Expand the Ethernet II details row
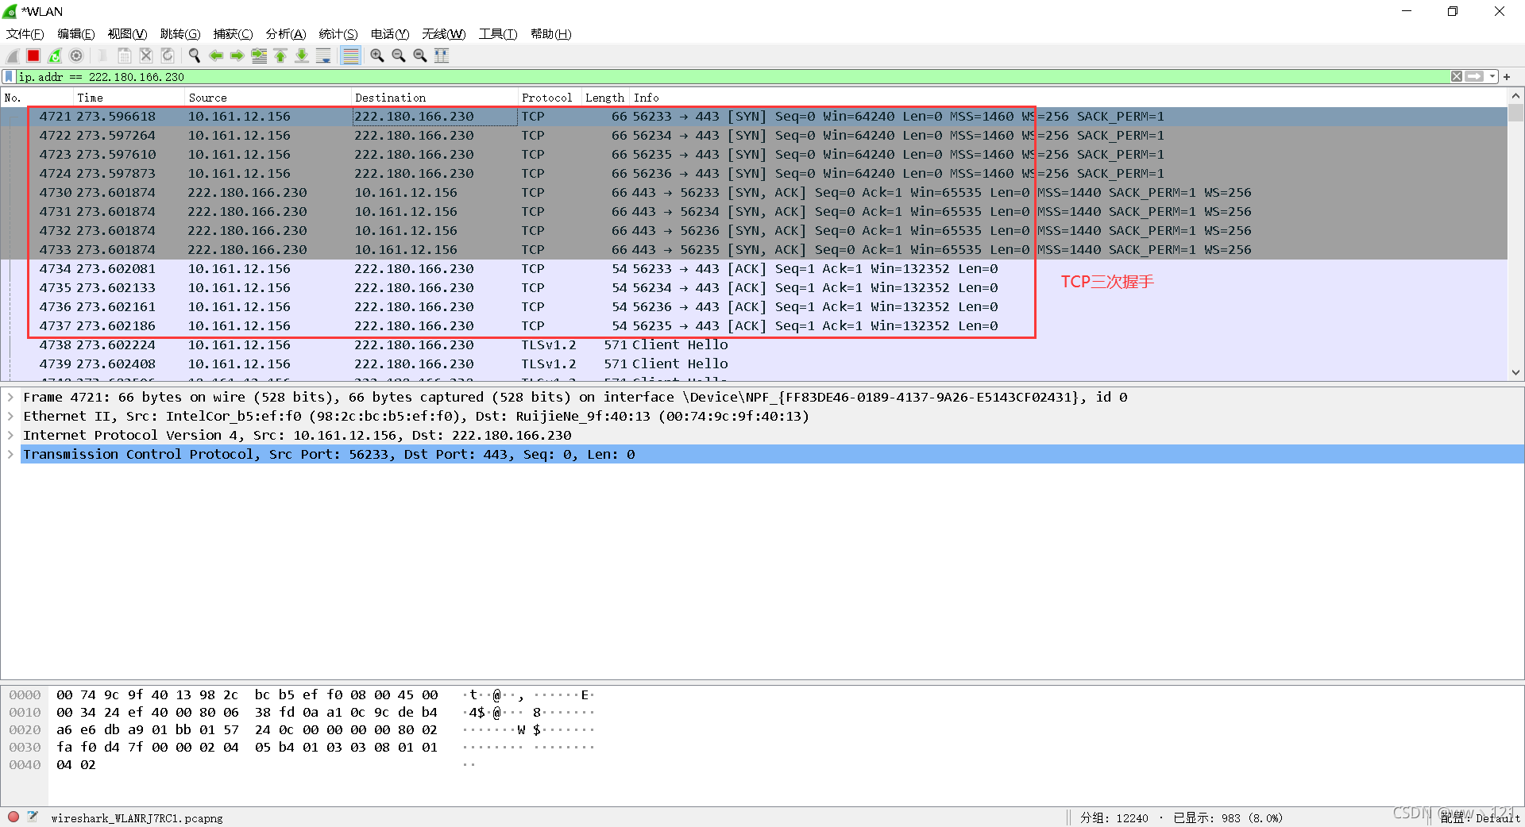This screenshot has width=1525, height=827. tap(10, 416)
